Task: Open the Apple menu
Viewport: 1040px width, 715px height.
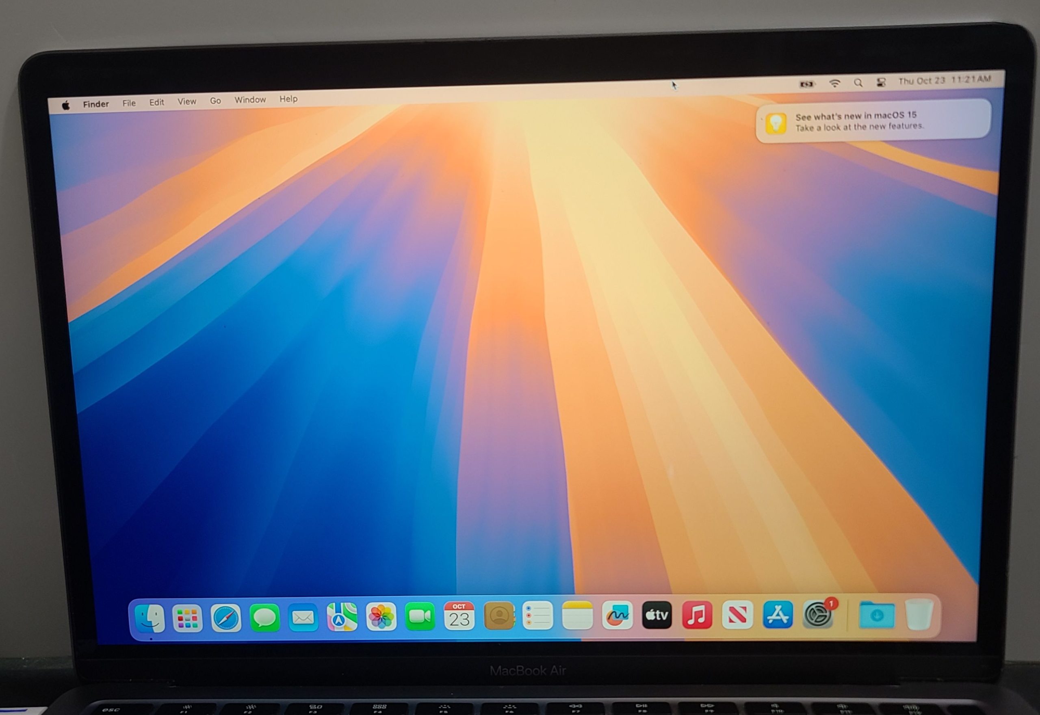Action: pos(66,105)
